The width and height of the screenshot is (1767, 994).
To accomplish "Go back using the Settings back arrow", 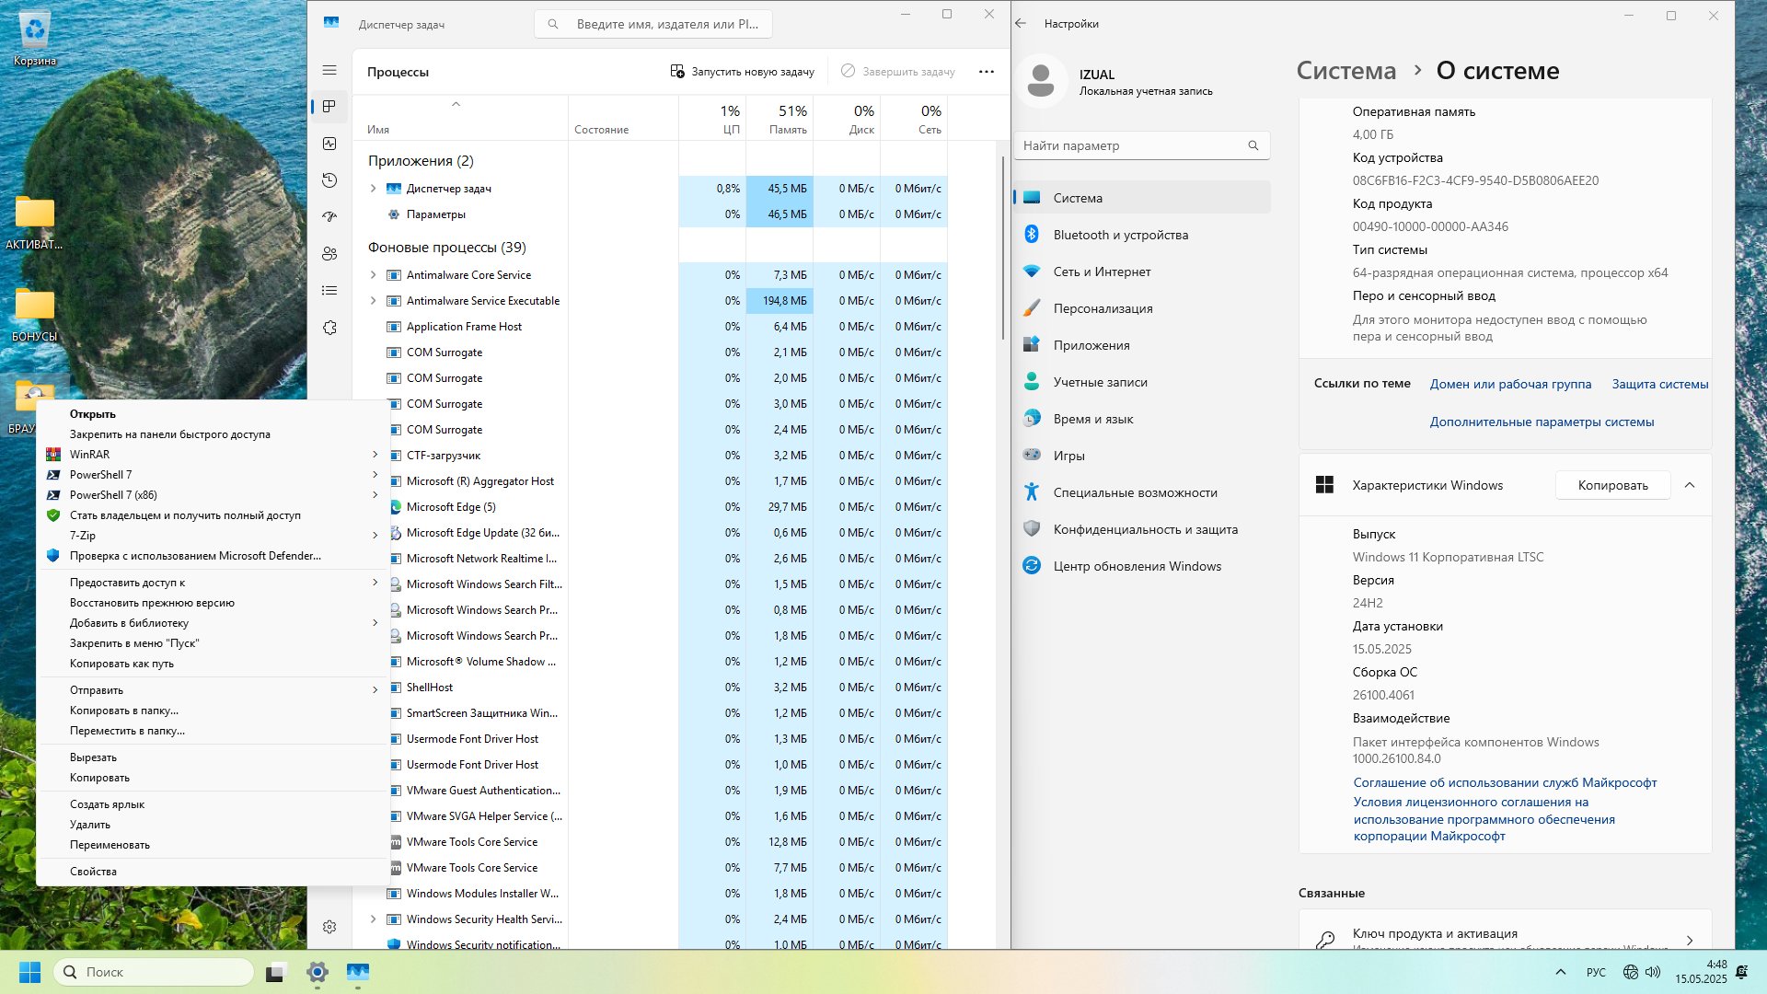I will [1021, 23].
